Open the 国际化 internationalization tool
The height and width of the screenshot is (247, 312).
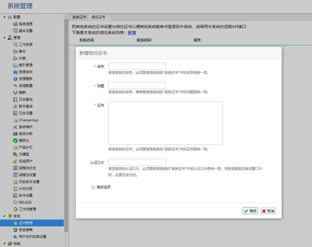[25, 140]
